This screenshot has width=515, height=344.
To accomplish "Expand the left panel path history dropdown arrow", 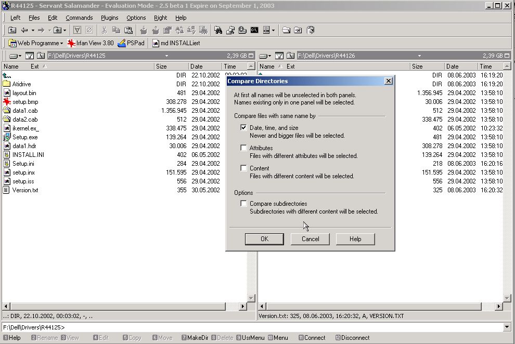I will 166,56.
